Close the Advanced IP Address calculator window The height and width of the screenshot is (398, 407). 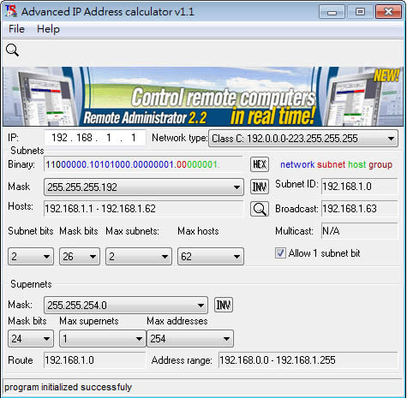pos(388,12)
